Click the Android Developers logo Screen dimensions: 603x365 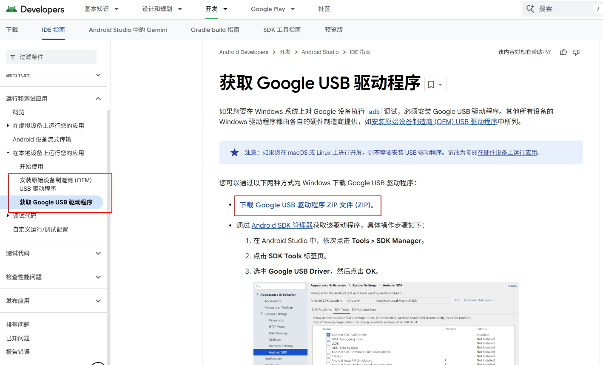pos(35,9)
